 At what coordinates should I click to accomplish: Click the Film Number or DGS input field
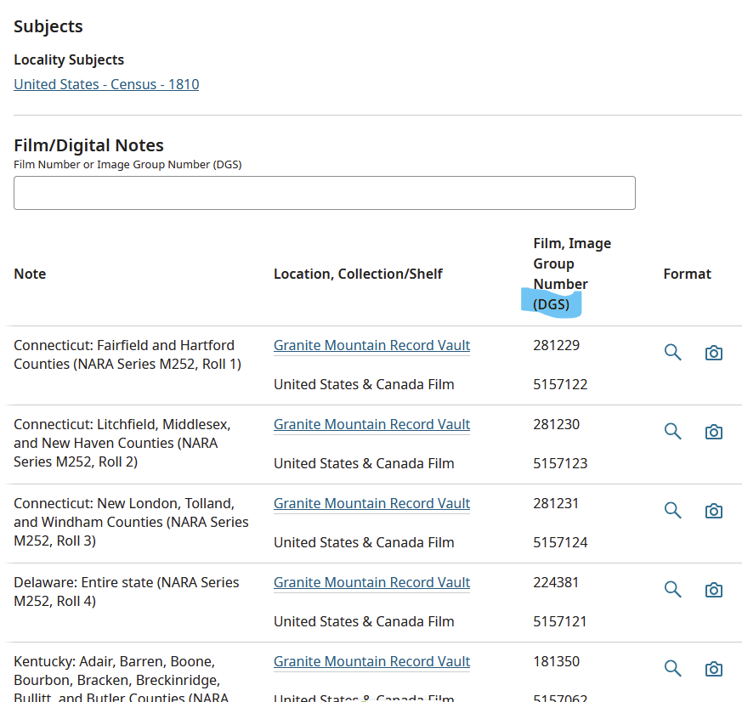click(325, 193)
